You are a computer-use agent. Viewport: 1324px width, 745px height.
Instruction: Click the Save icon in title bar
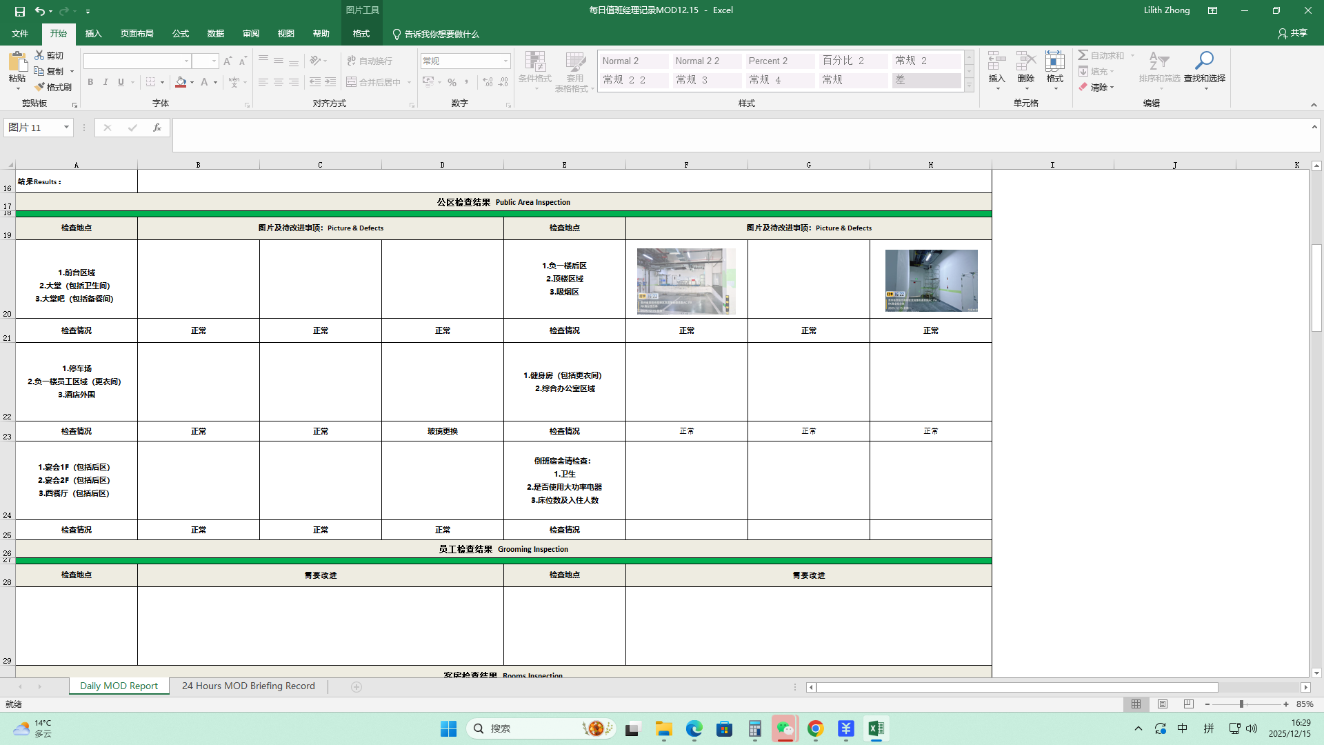pos(20,11)
